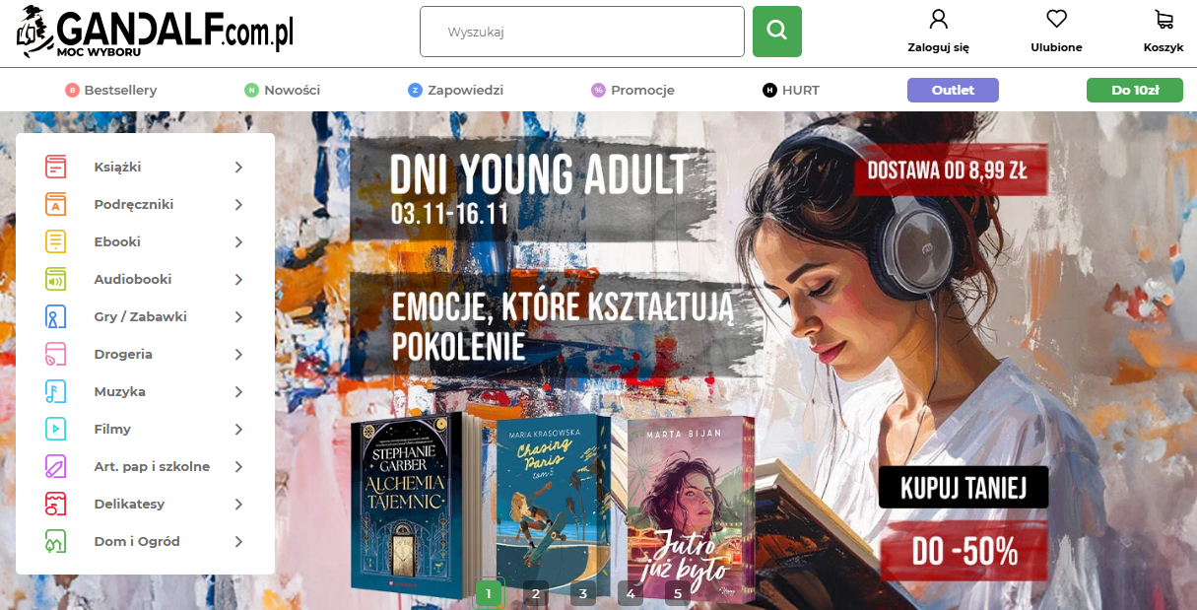Screen dimensions: 1197x610
Task: Click the Gandalf.com.pl logo
Action: point(156,31)
